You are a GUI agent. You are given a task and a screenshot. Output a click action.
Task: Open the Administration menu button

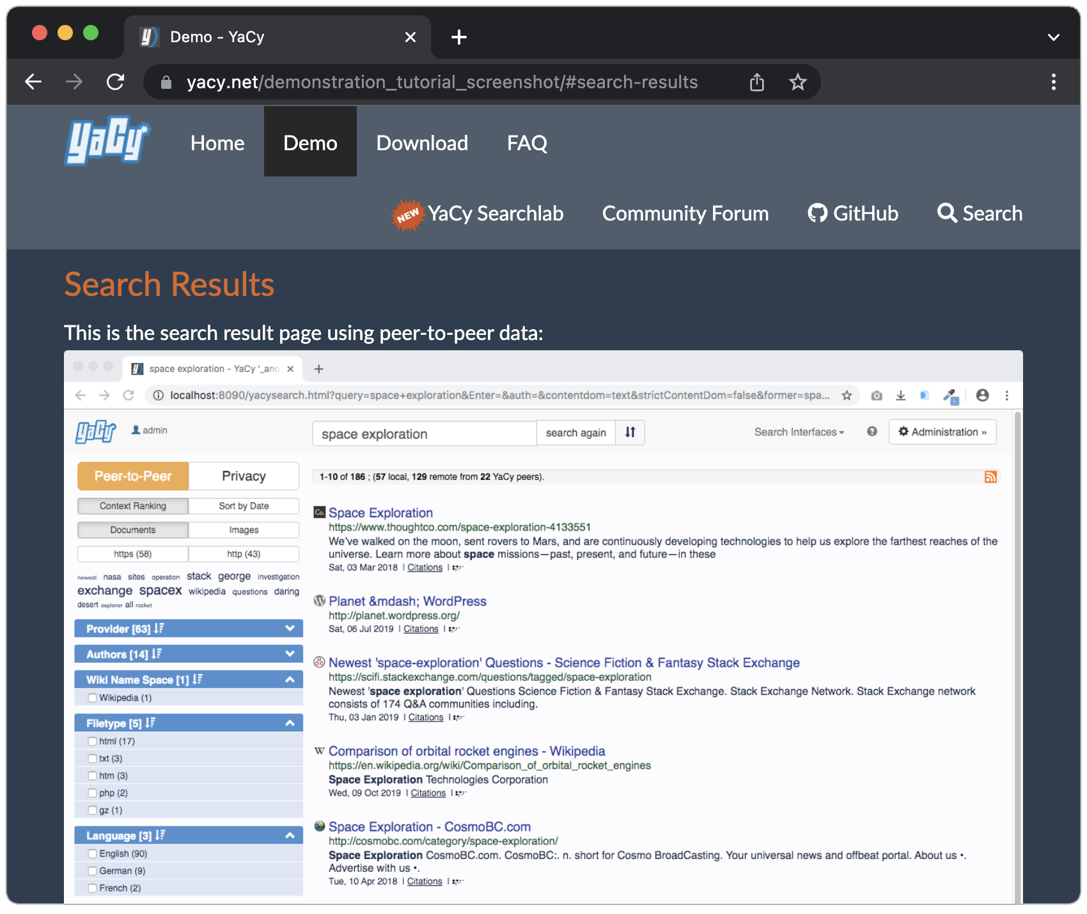point(942,432)
